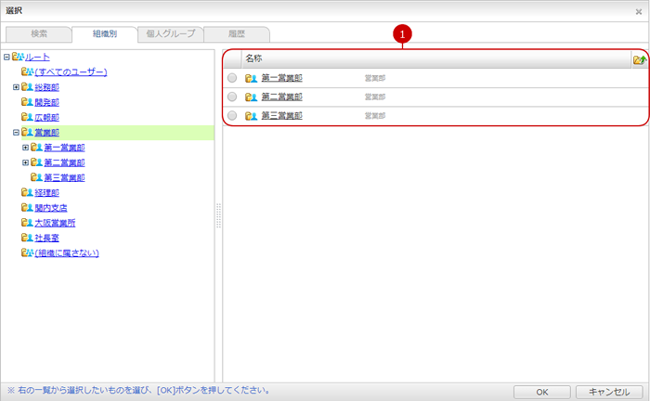Viewport: 650px width, 401px height.
Task: Select the 第三営業部 radio button
Action: (232, 116)
